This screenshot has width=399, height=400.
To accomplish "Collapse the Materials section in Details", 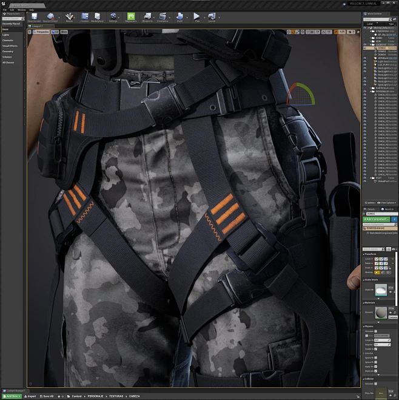I will [x=364, y=302].
